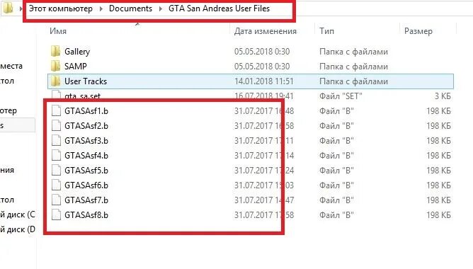The width and height of the screenshot is (473, 269).
Task: Click the GTASAsf5.b file name
Action: click(86, 171)
